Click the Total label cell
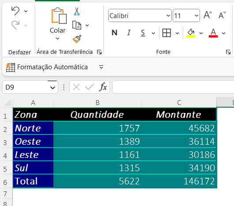 pos(33,181)
